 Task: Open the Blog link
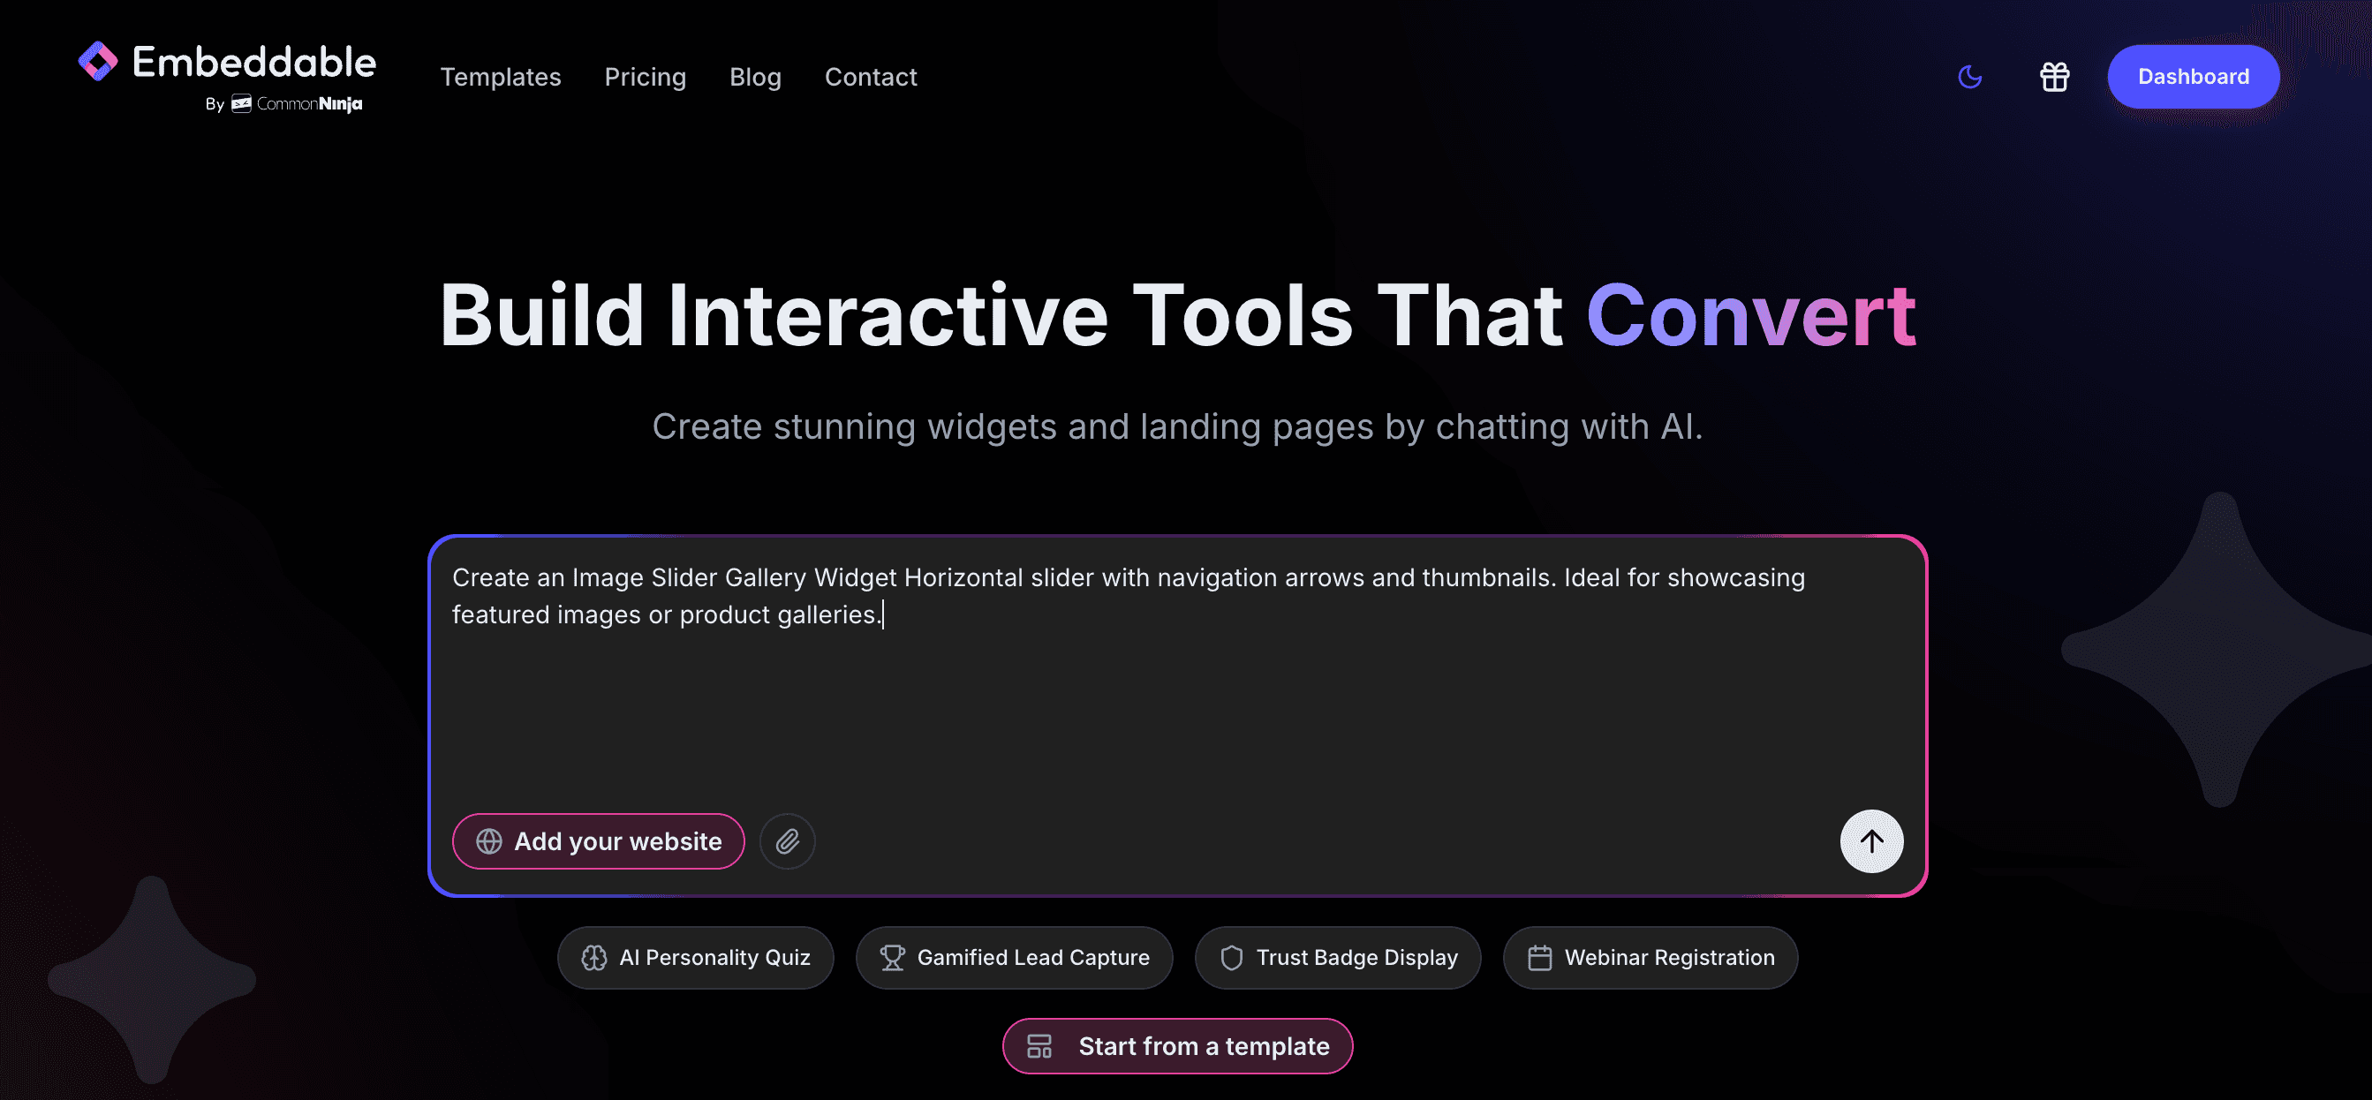tap(755, 77)
